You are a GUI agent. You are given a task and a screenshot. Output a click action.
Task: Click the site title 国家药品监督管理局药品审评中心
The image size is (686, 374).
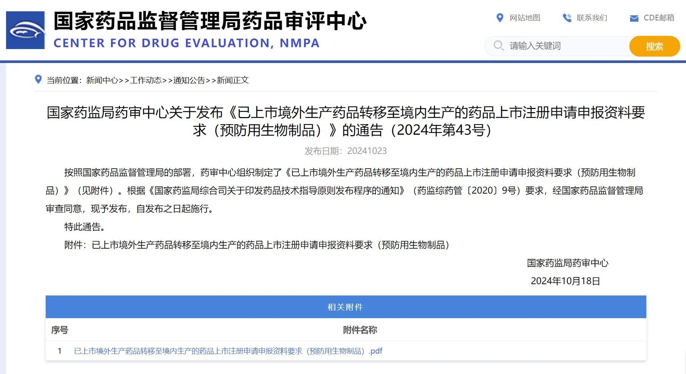coord(210,21)
